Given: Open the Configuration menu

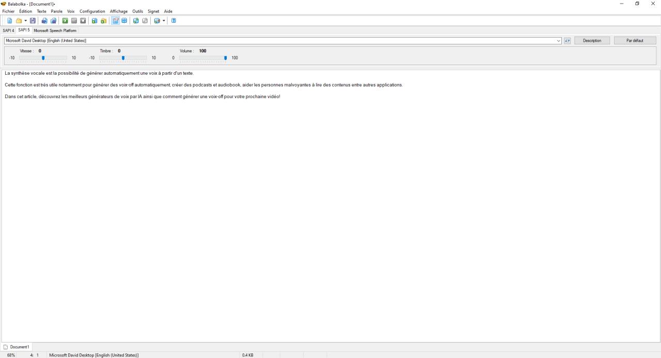Looking at the screenshot, I should pos(92,11).
